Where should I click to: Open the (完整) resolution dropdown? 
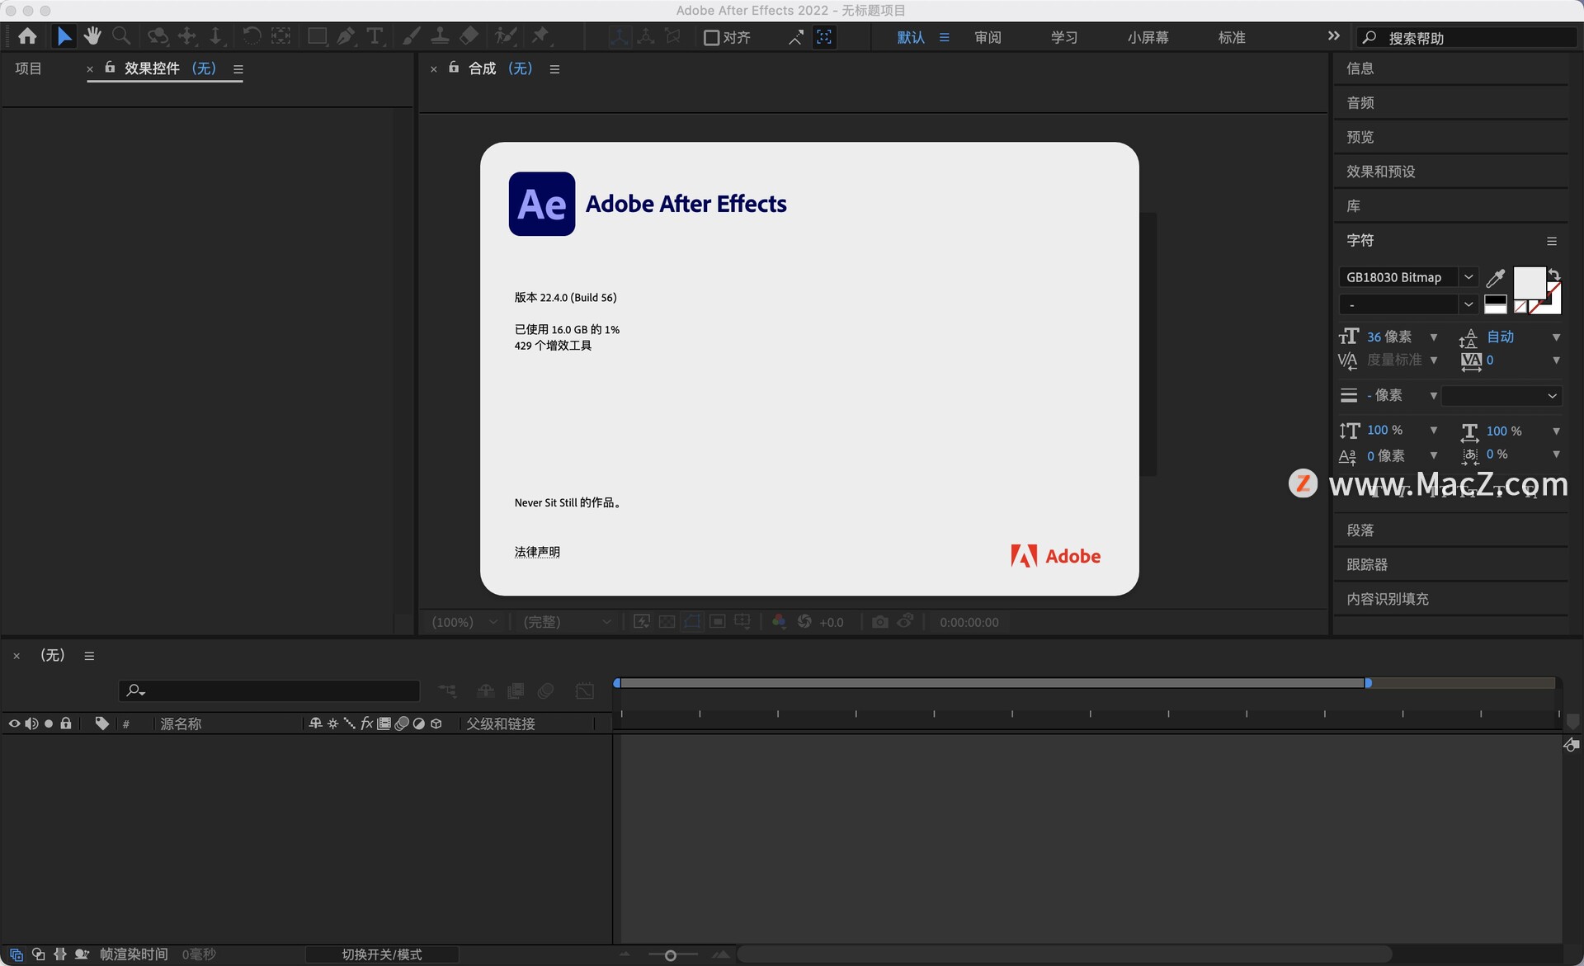pos(567,622)
